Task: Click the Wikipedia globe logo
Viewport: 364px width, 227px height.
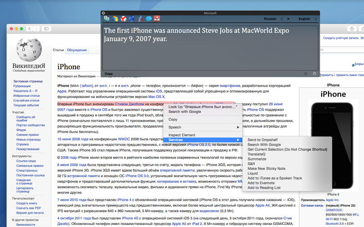Action: [29, 50]
